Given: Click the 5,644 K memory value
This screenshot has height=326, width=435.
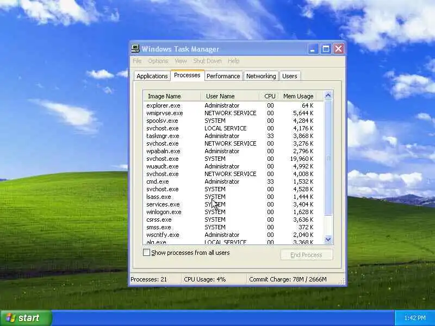Looking at the screenshot, I should (303, 113).
